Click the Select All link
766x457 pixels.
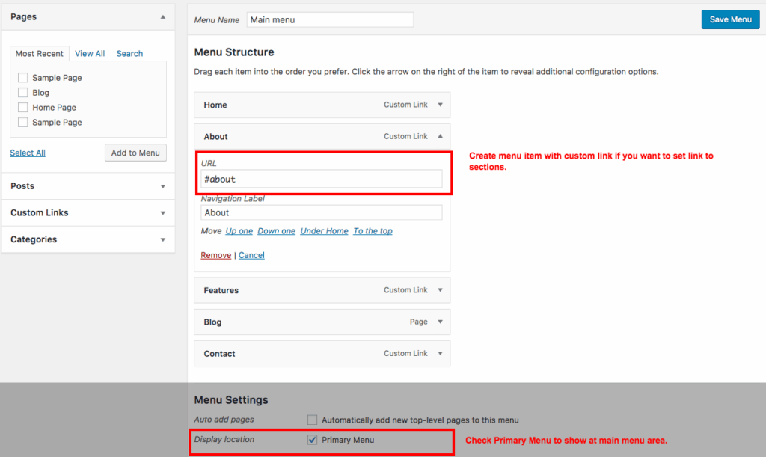(28, 153)
